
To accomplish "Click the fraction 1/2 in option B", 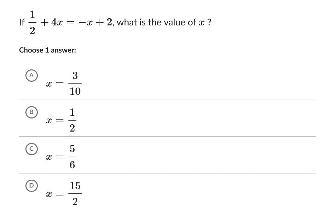I will (x=72, y=120).
